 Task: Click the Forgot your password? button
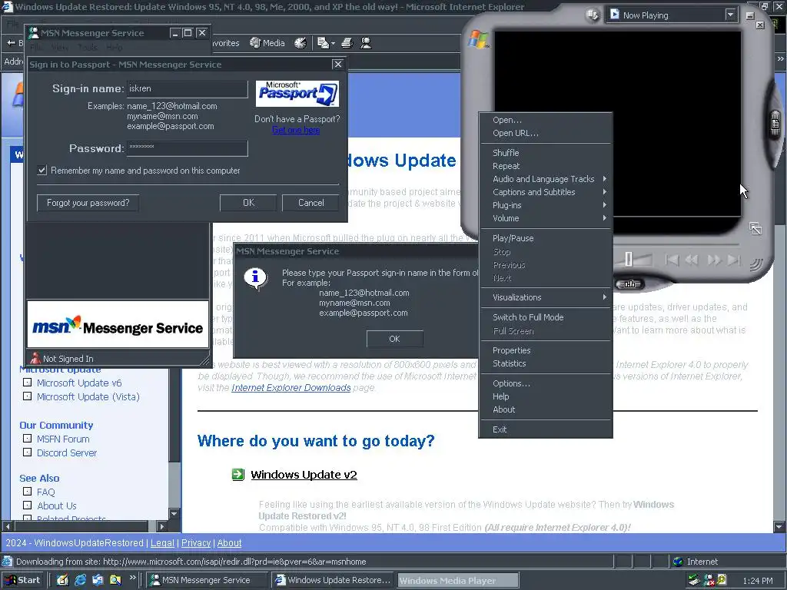(x=88, y=203)
